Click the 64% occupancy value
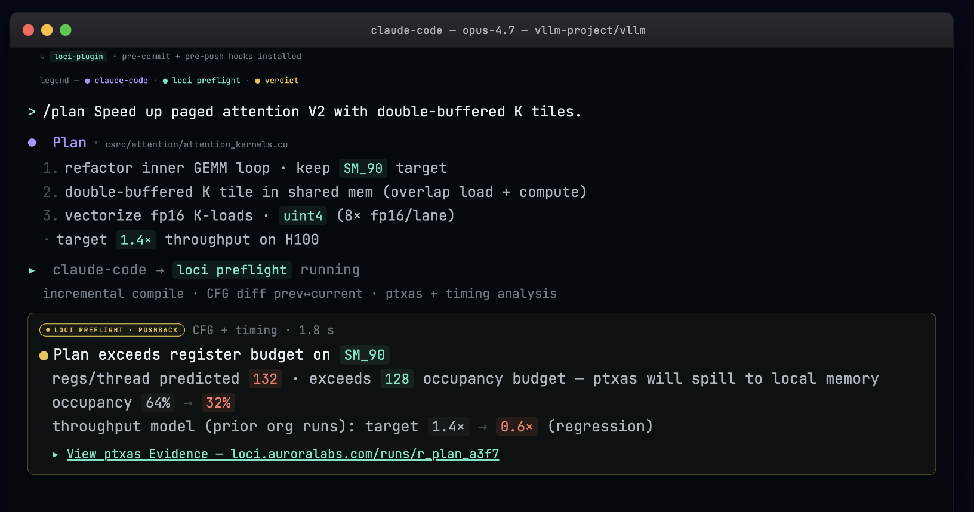 pyautogui.click(x=158, y=403)
